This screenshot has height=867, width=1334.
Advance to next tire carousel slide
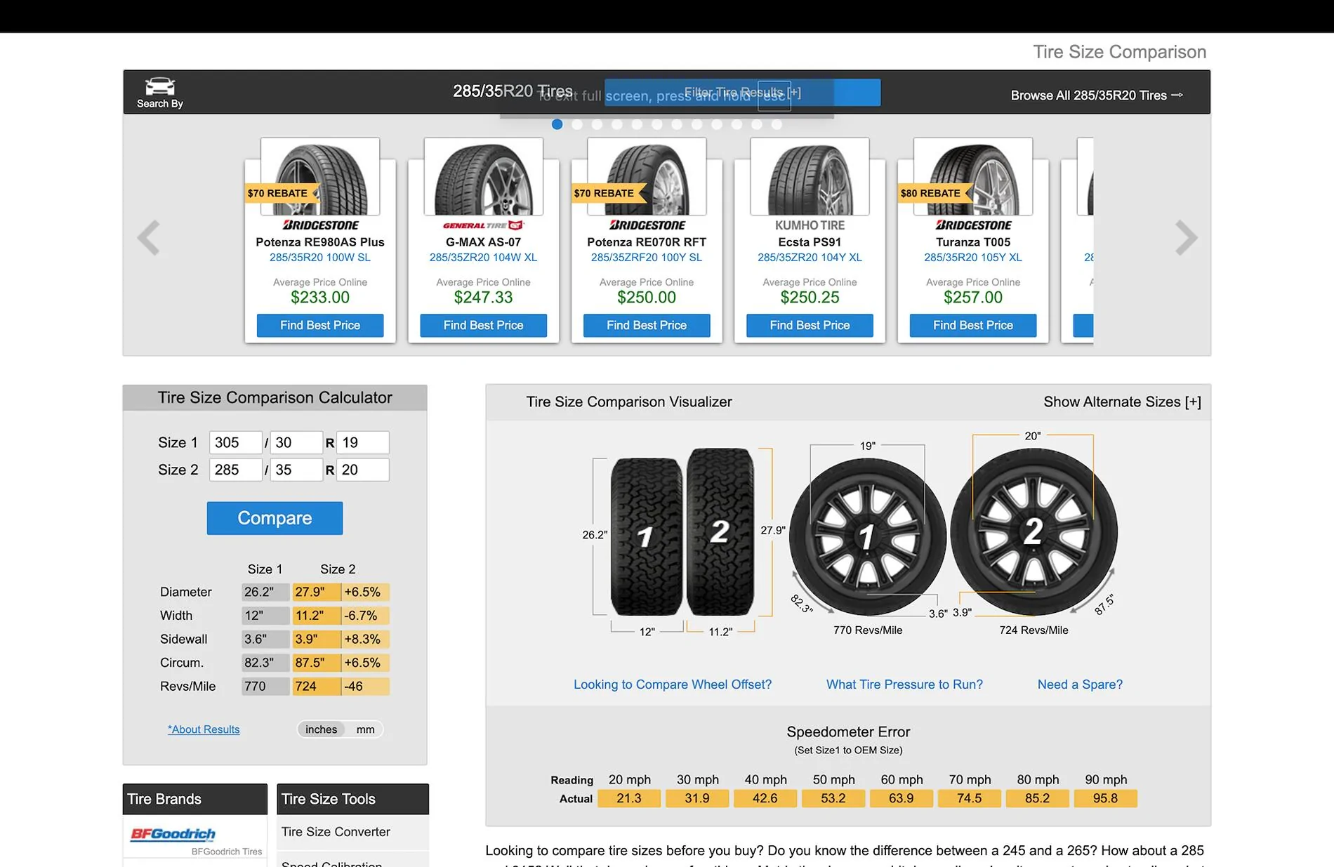point(1186,238)
